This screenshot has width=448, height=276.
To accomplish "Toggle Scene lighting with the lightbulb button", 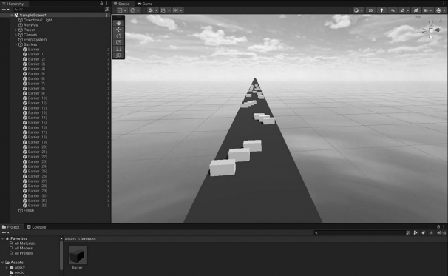I will (x=381, y=10).
